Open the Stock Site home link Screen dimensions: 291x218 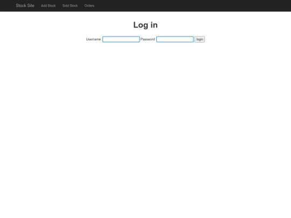[x=25, y=5]
